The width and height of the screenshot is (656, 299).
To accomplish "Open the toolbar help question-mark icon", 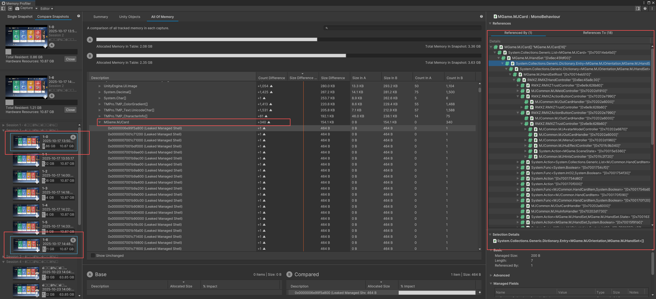I will 645,8.
